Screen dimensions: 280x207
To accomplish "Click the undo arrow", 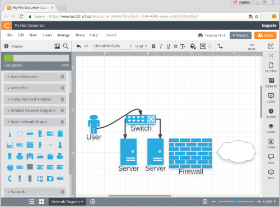I will [x=79, y=46].
